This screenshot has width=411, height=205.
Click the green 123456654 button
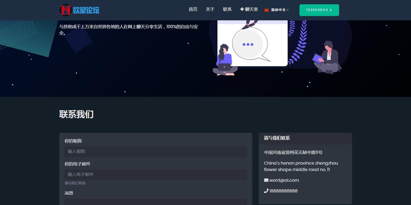pyautogui.click(x=319, y=10)
